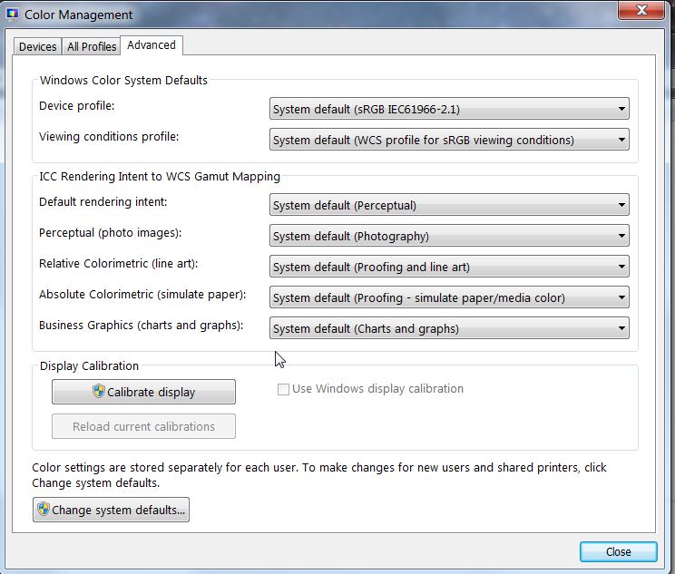Expand the Viewing conditions profile dropdown
Screen dimensions: 675x574
point(449,141)
